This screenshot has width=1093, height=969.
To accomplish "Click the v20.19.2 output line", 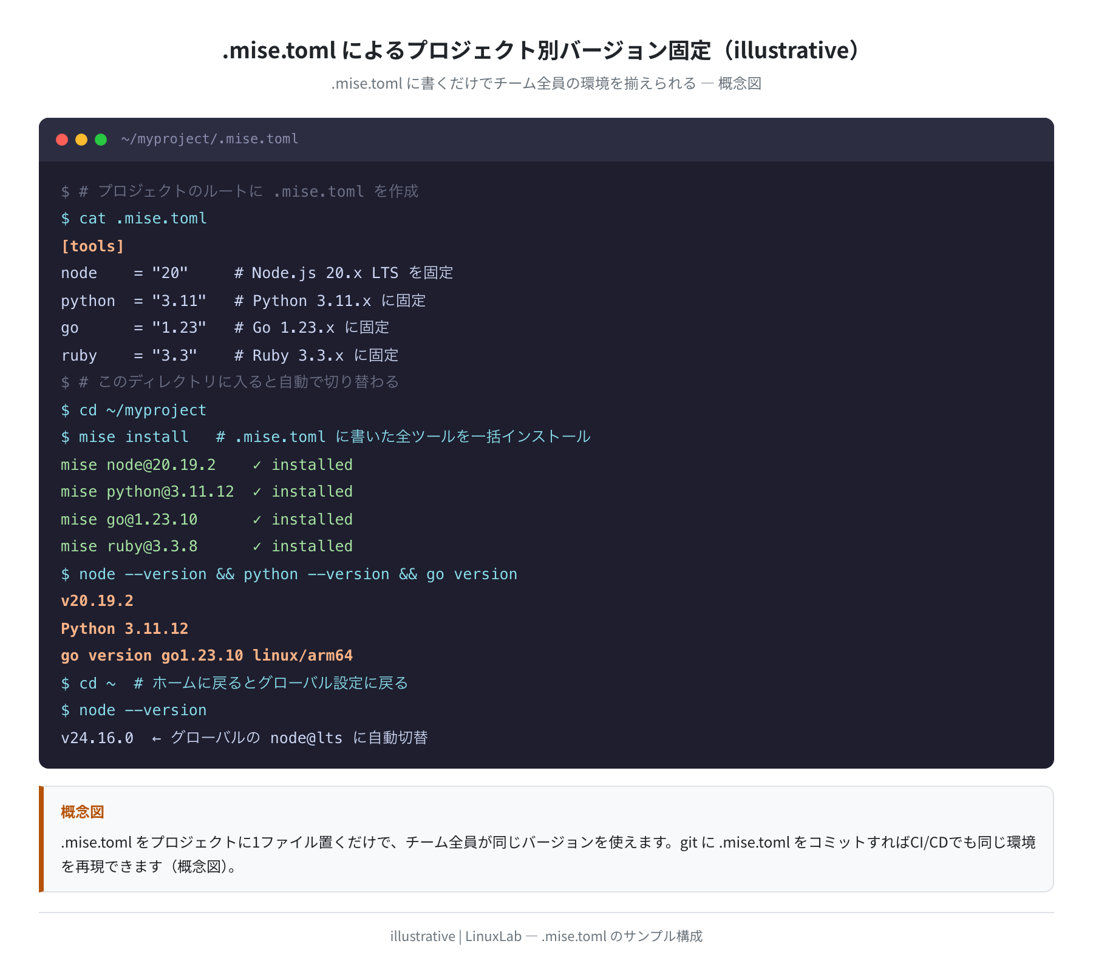I will [x=97, y=601].
